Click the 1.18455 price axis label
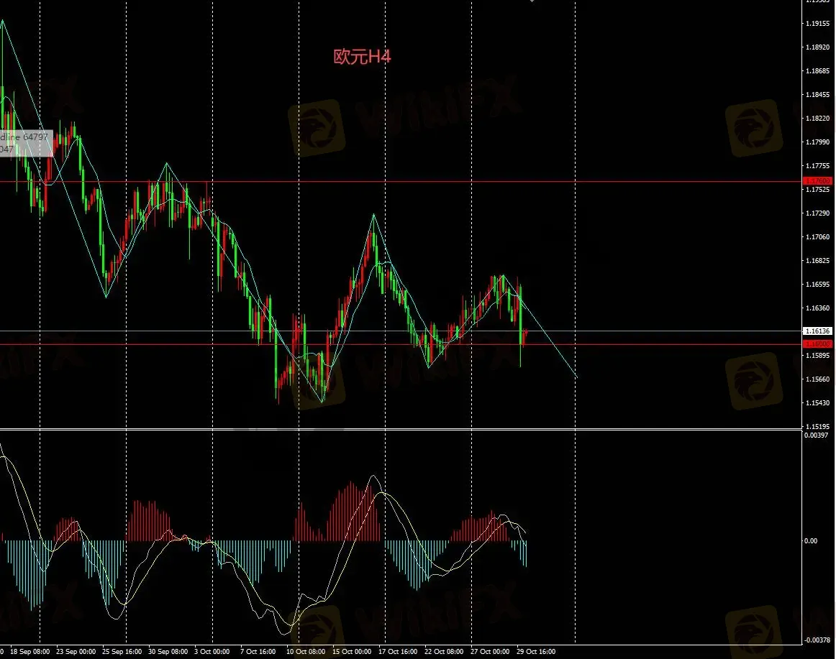The width and height of the screenshot is (836, 659). point(817,95)
